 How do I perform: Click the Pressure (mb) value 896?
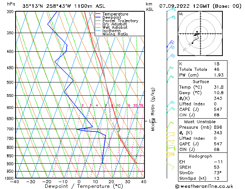coord(218,127)
